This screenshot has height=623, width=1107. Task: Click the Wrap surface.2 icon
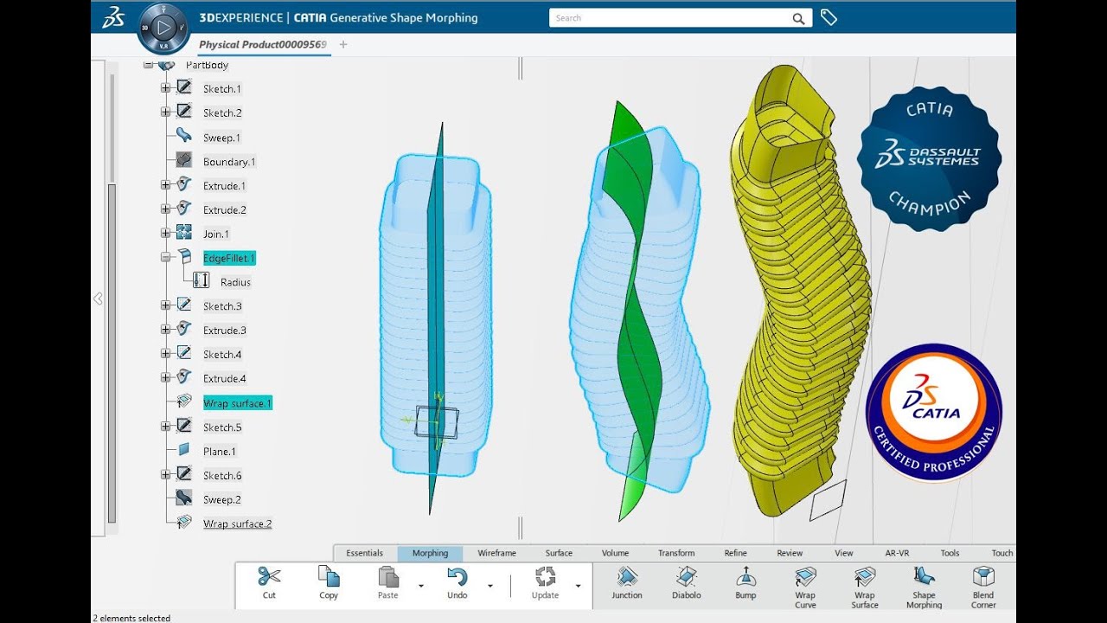pyautogui.click(x=184, y=523)
